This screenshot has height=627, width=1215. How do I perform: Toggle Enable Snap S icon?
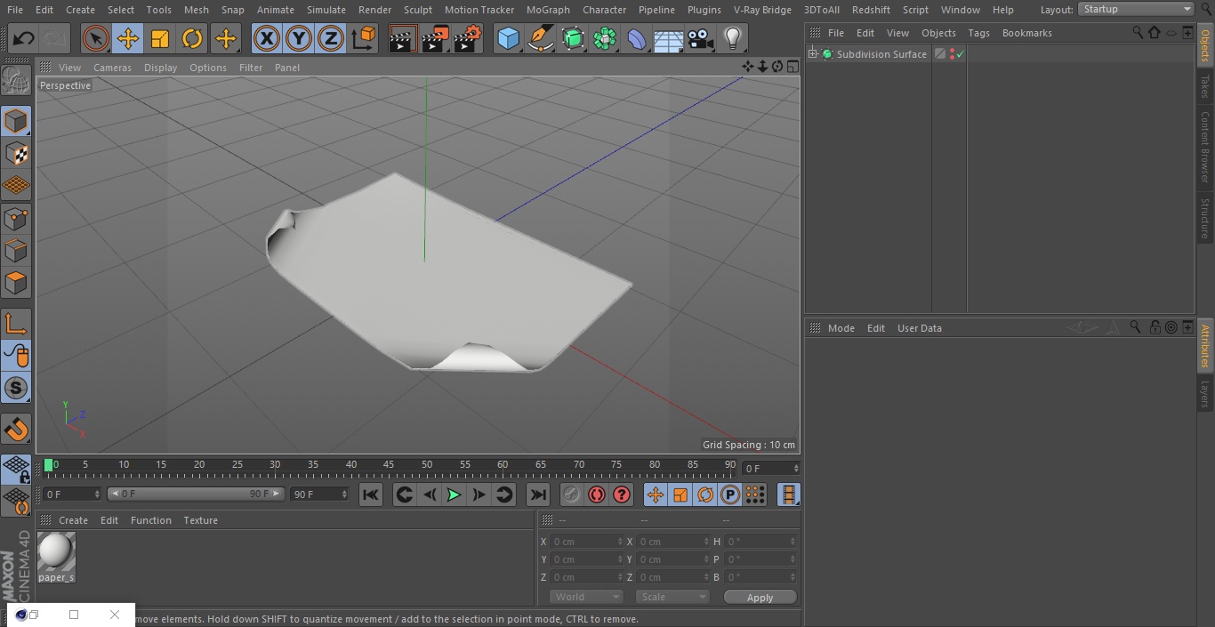click(x=16, y=388)
